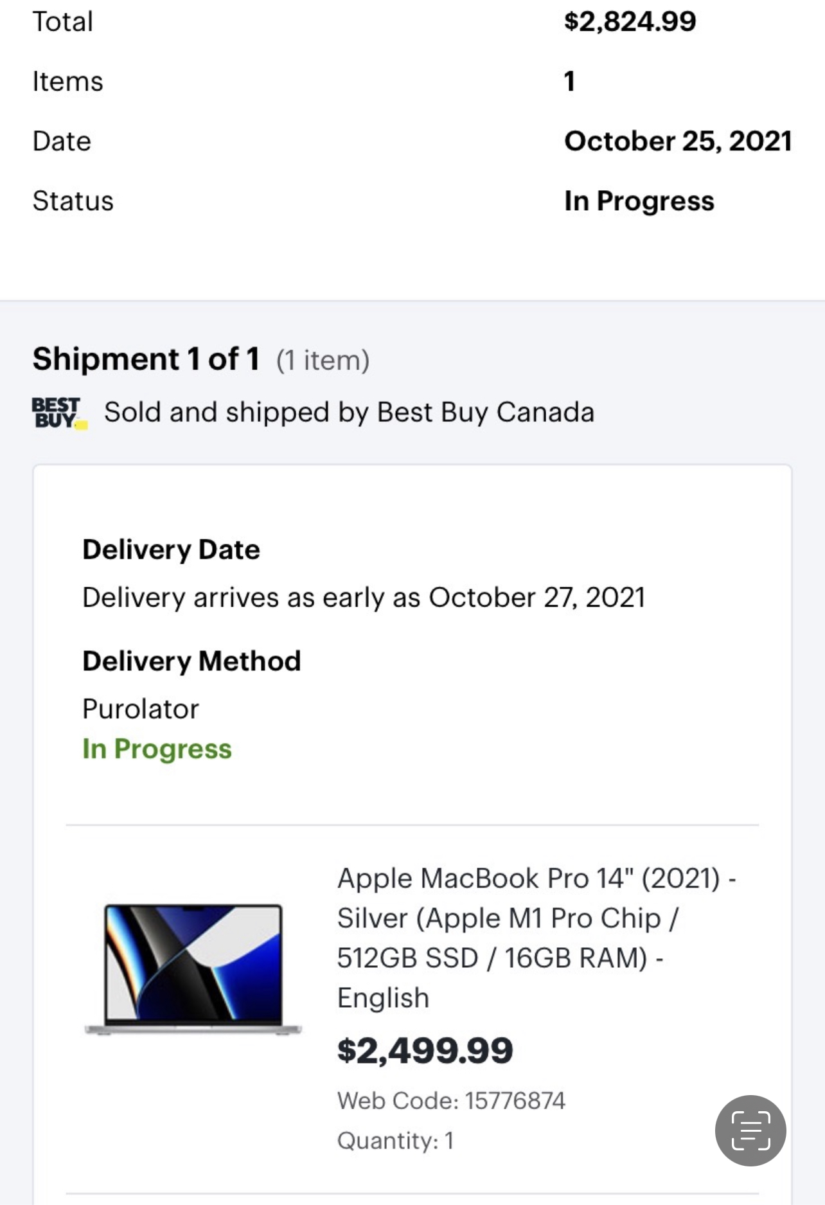Click the bold In Progress order status
The width and height of the screenshot is (825, 1205).
pos(639,201)
